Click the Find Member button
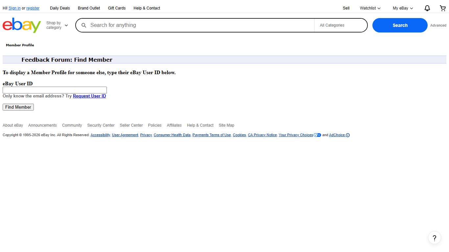Viewport: 449px width, 252px height. 18,107
